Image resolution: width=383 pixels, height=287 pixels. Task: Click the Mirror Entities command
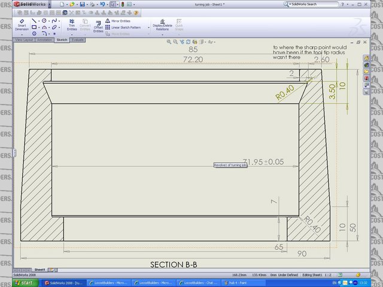coord(121,21)
